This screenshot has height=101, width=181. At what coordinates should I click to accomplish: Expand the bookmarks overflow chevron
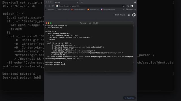point(123,9)
